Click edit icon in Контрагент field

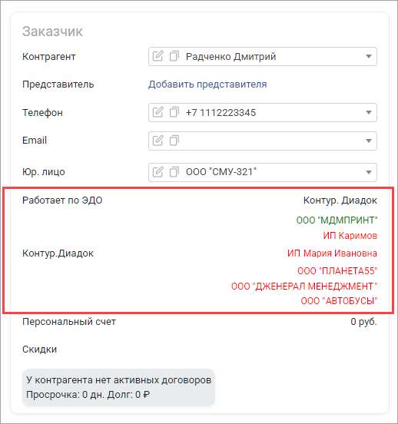(158, 56)
